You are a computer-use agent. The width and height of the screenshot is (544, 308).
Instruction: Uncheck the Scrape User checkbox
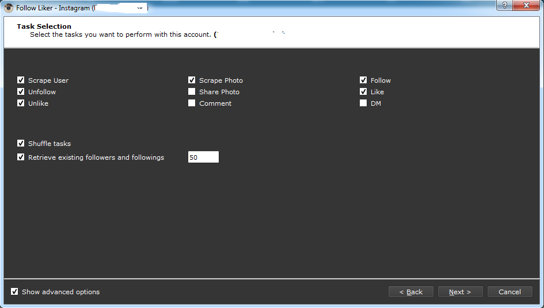(21, 80)
